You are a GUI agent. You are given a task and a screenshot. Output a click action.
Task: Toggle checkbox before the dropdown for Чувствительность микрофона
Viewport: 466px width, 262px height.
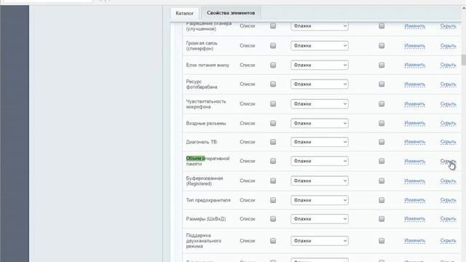273,104
